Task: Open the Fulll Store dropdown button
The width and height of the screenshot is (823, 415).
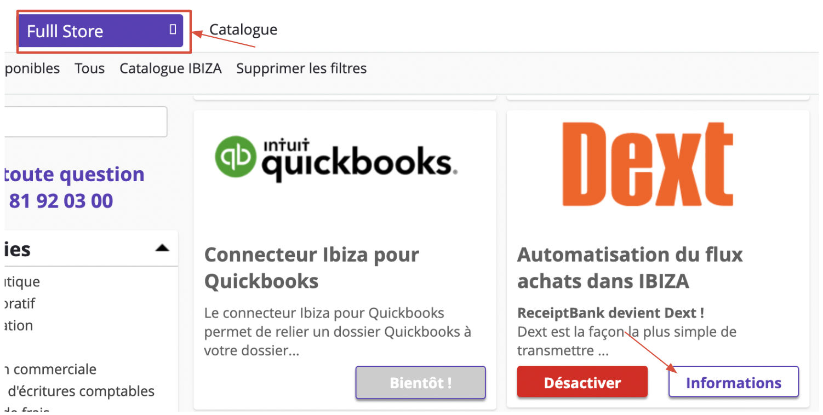Action: tap(100, 31)
